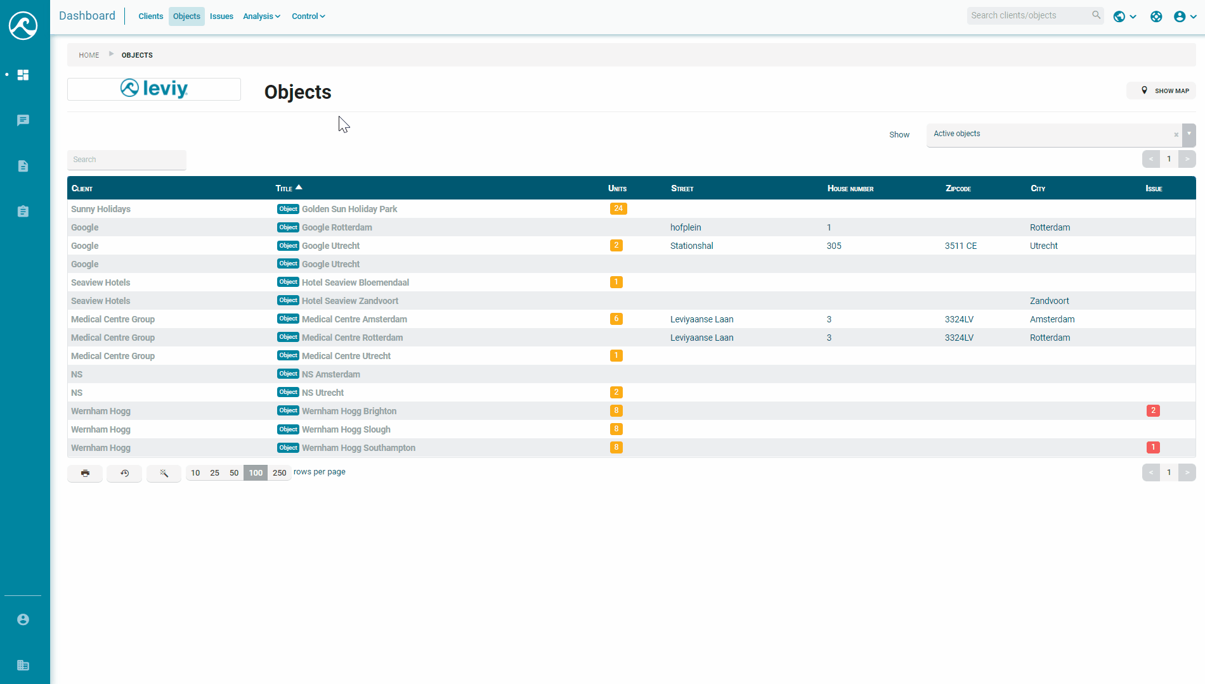Expand the Analysis dropdown menu
Image resolution: width=1205 pixels, height=684 pixels.
click(x=261, y=16)
